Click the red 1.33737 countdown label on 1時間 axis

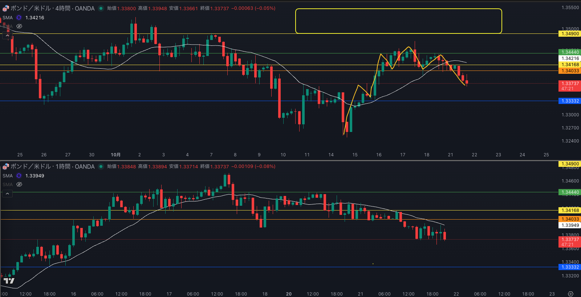click(570, 242)
